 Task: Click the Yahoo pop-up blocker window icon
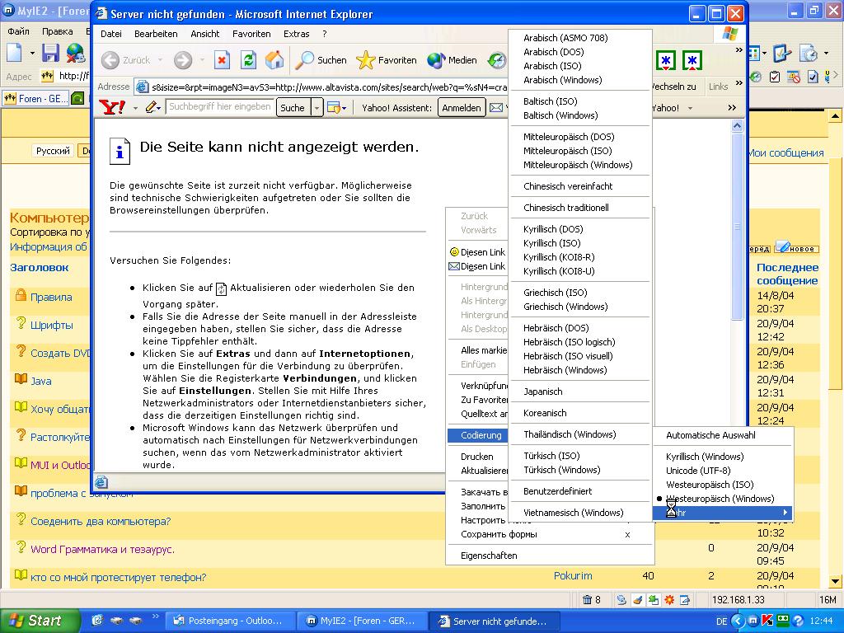[334, 108]
